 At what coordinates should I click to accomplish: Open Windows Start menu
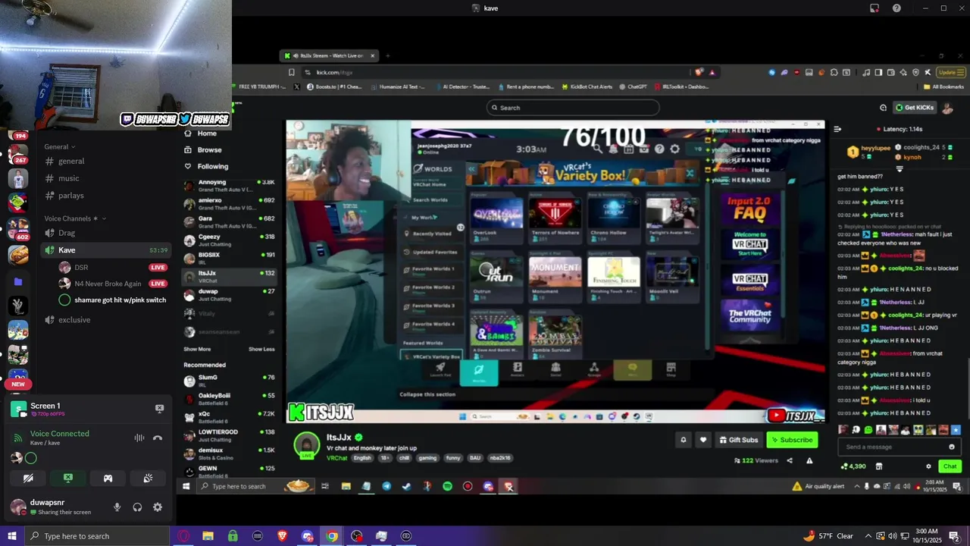click(12, 536)
